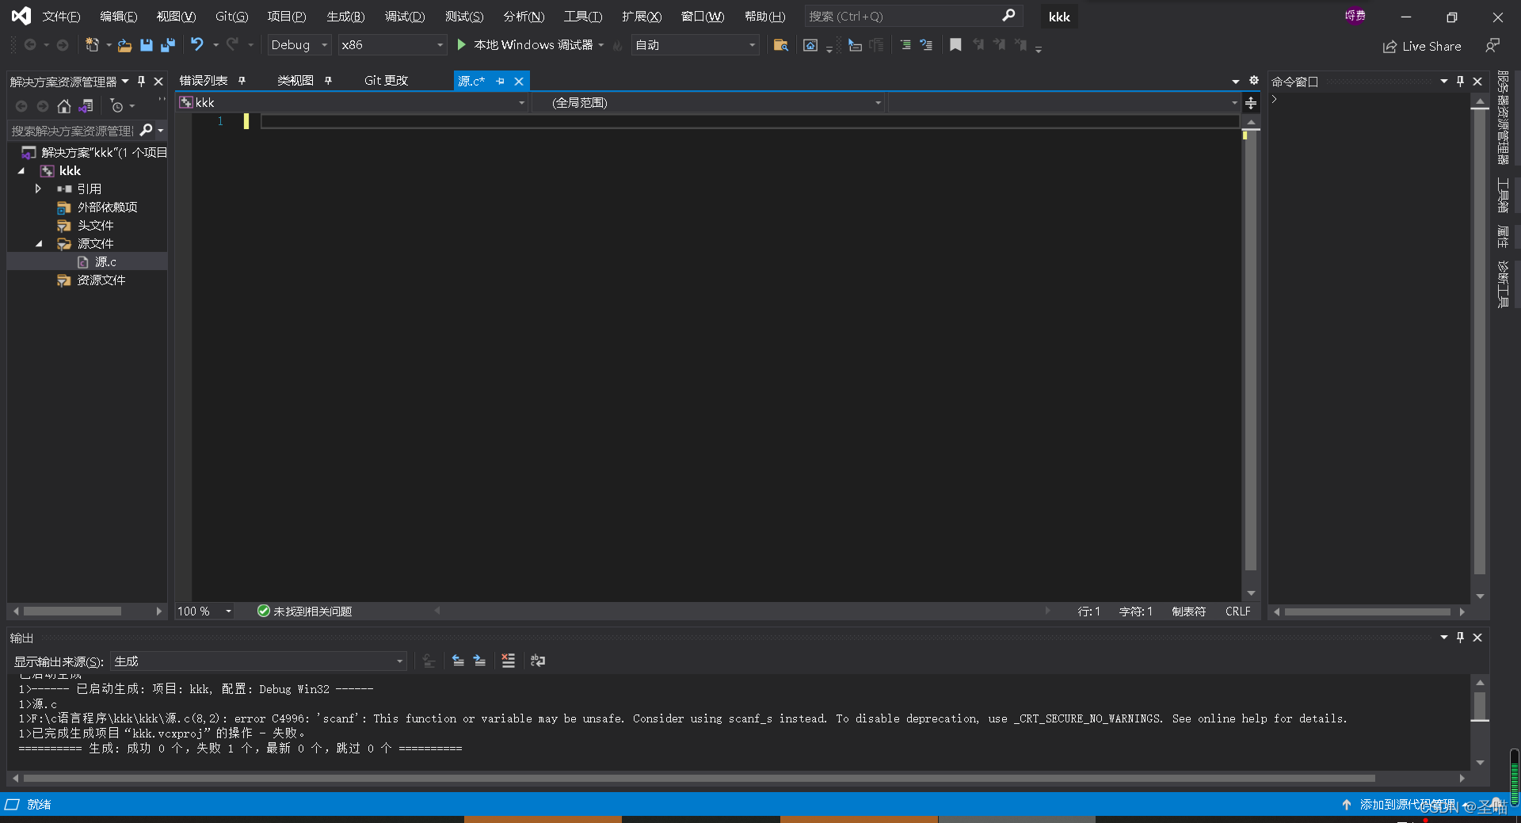Image resolution: width=1521 pixels, height=823 pixels.
Task: Open the kkk project scope dropdown
Action: point(353,103)
